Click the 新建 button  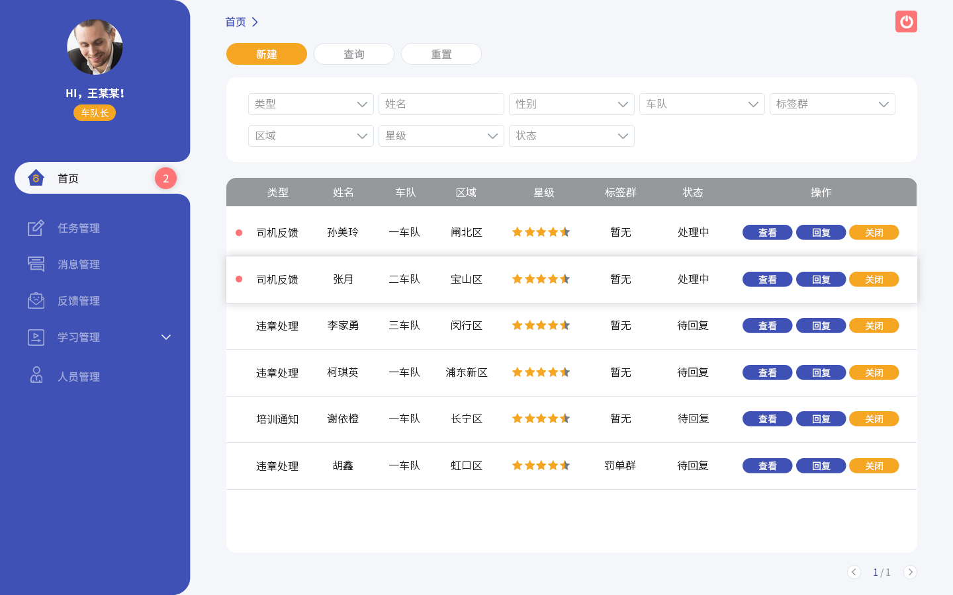pos(267,54)
